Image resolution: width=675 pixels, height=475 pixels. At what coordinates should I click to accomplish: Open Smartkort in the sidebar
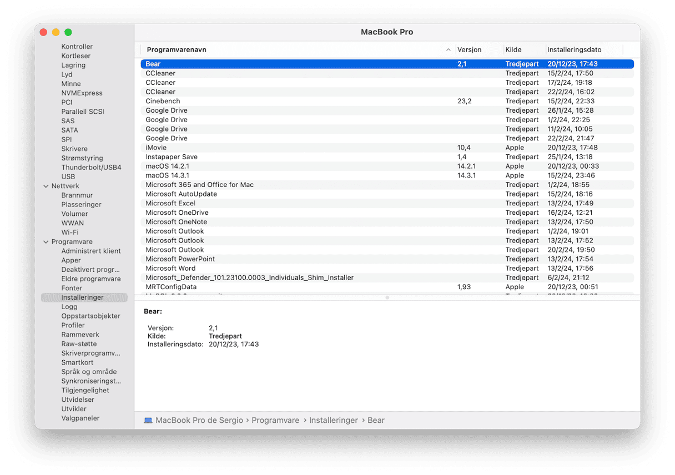(77, 362)
